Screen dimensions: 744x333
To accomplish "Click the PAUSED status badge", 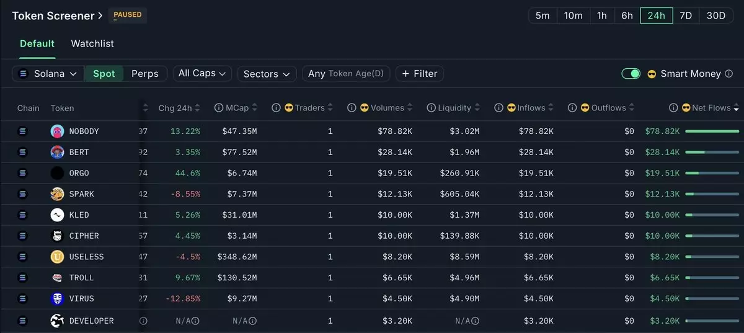I will pos(128,15).
